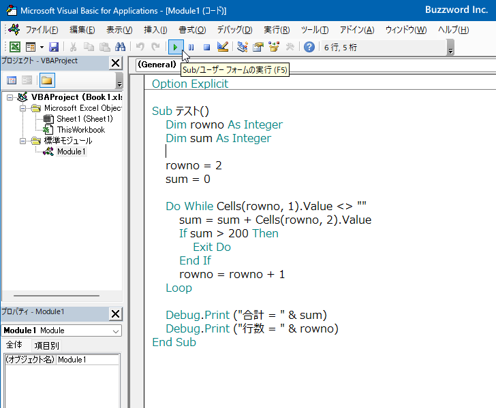
Task: Click the 'rowno = rowno + 1' line
Action: pyautogui.click(x=232, y=274)
